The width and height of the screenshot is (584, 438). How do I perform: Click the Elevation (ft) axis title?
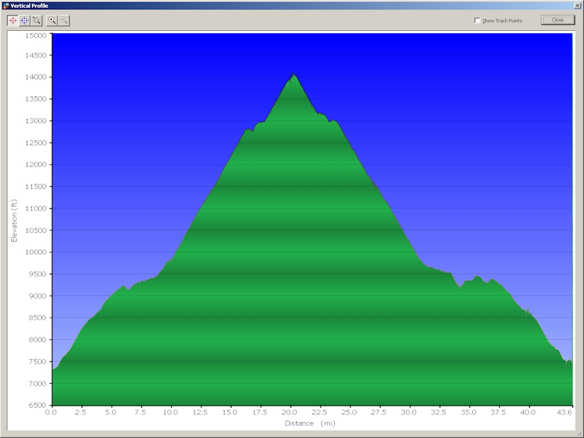pos(15,220)
